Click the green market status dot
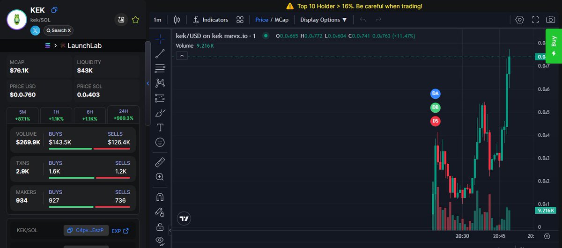 (266, 36)
